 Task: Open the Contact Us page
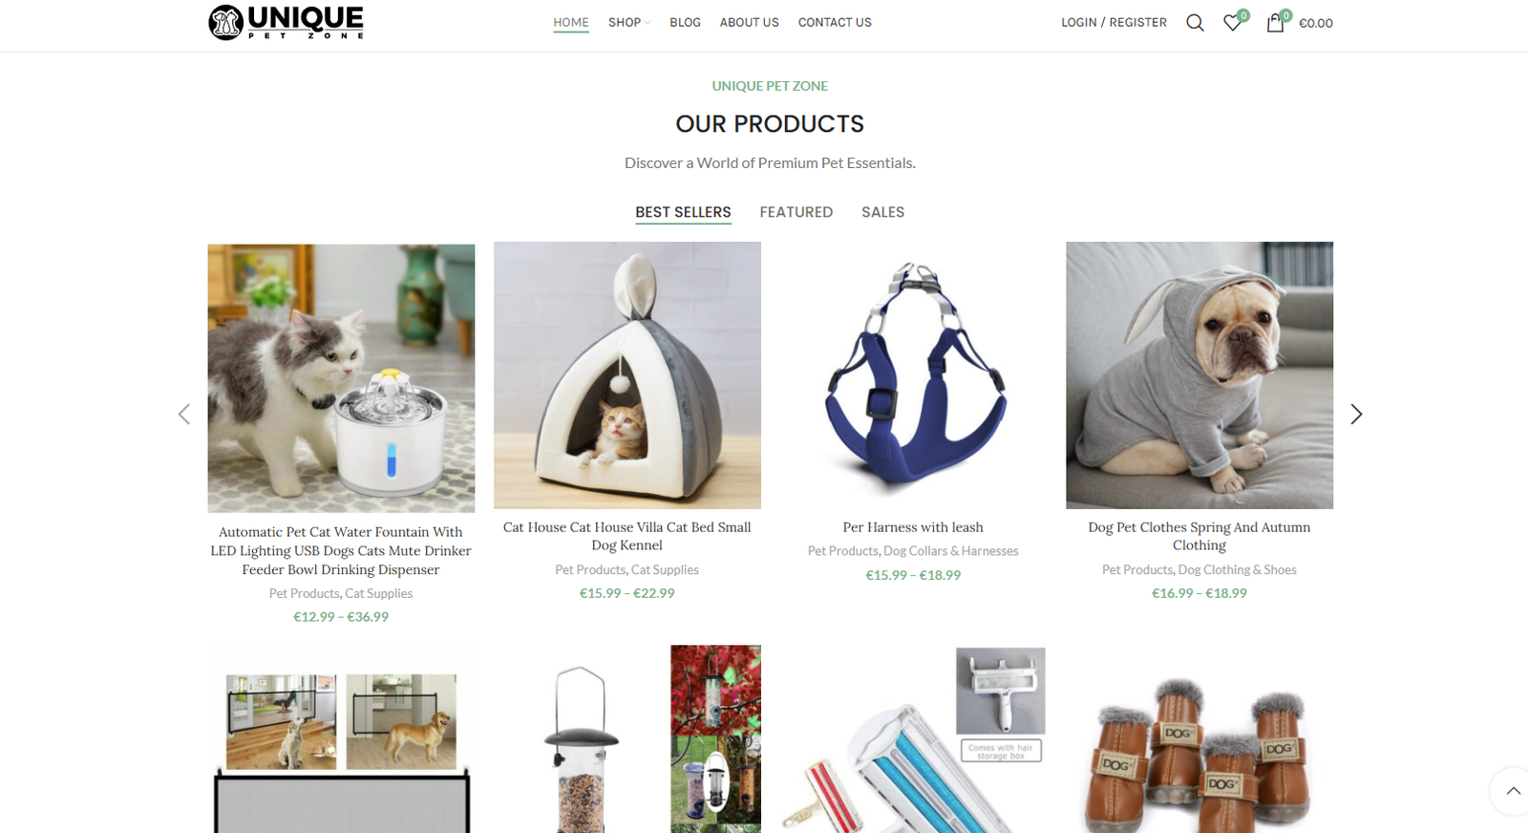point(835,22)
